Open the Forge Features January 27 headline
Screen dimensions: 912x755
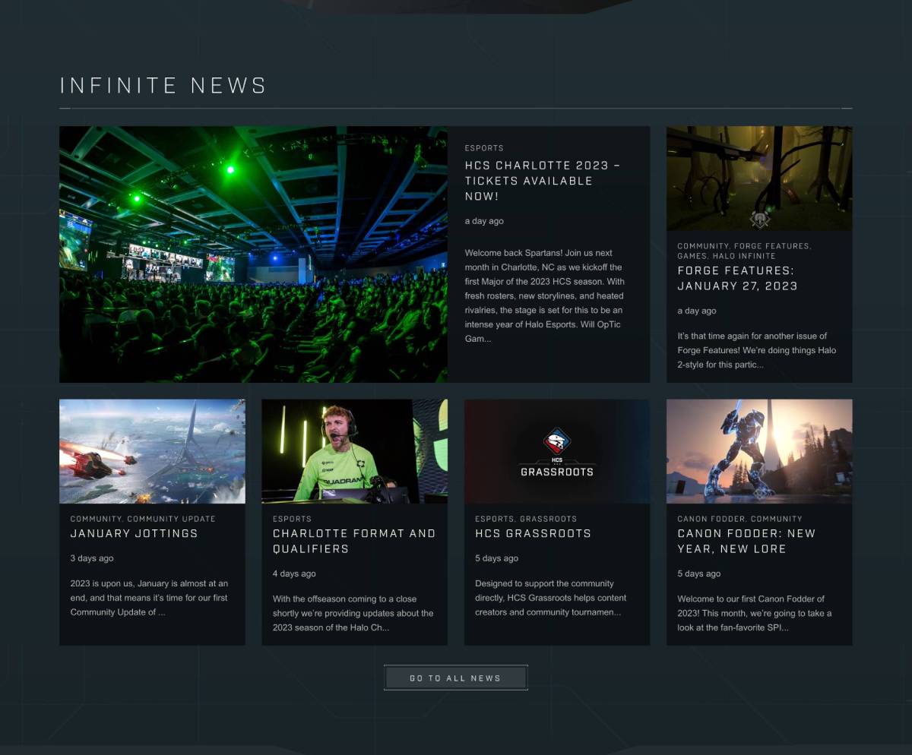point(737,278)
